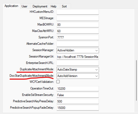Screen dimensions: 138x114
Task: Open the DocStarDuplicateAttachmentMode dropdown
Action: (78, 76)
